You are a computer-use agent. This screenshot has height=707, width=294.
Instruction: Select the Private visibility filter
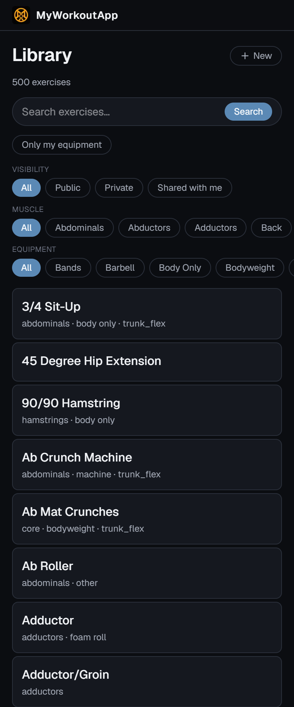(119, 188)
